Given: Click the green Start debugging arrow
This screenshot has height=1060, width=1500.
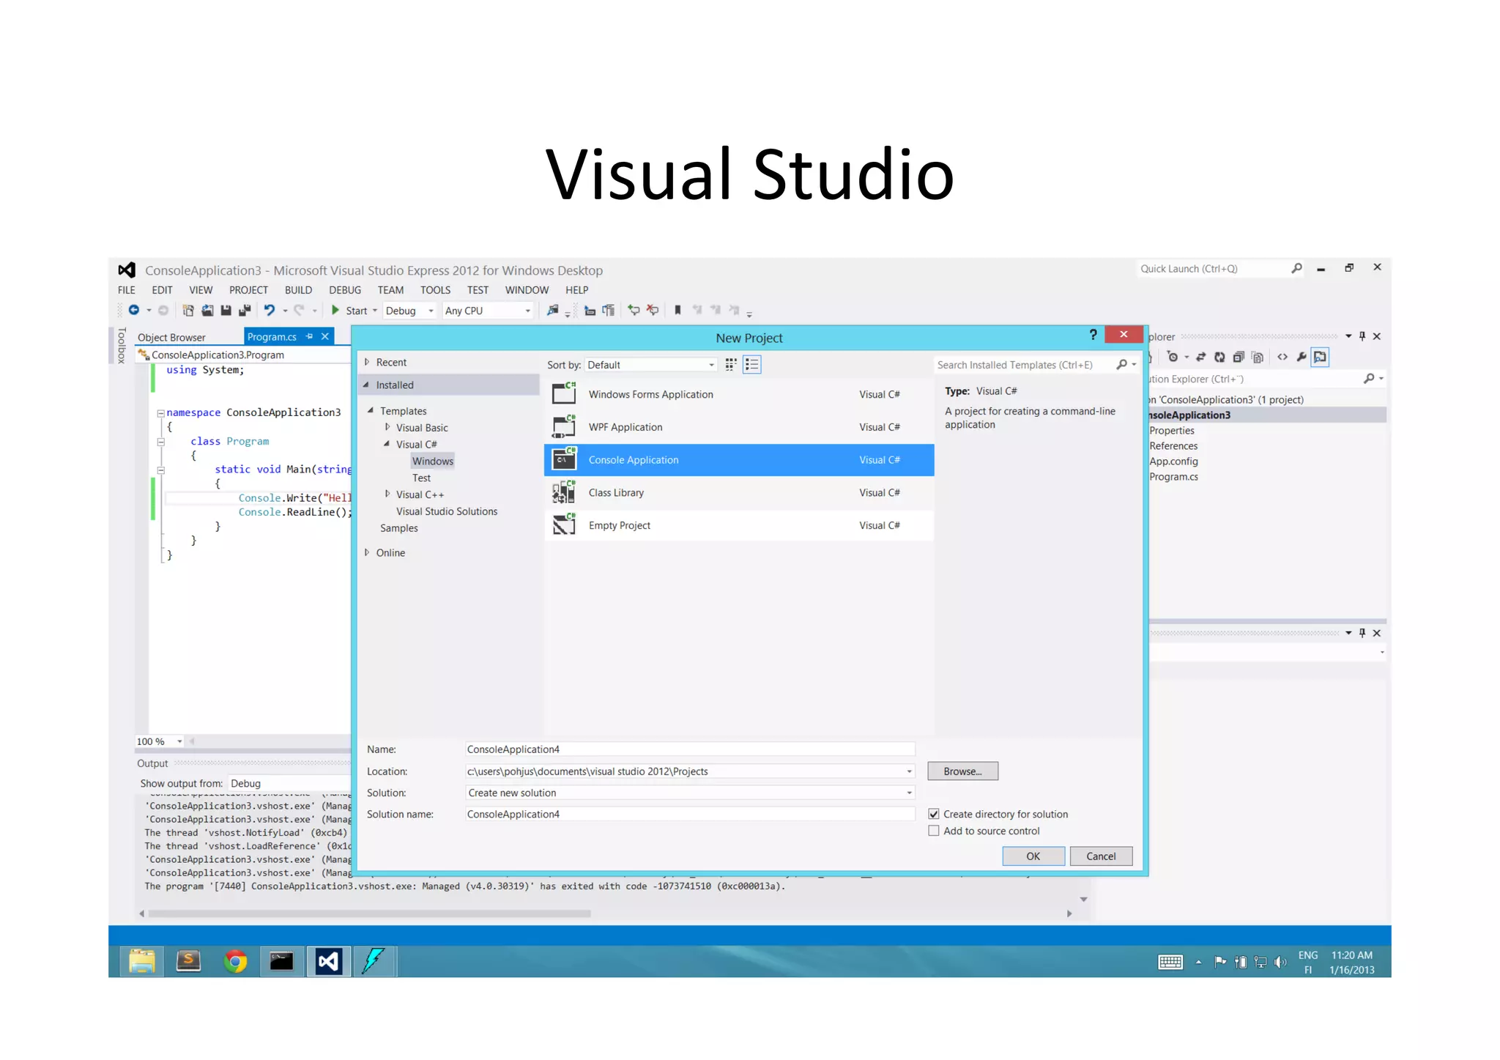Looking at the screenshot, I should (335, 311).
